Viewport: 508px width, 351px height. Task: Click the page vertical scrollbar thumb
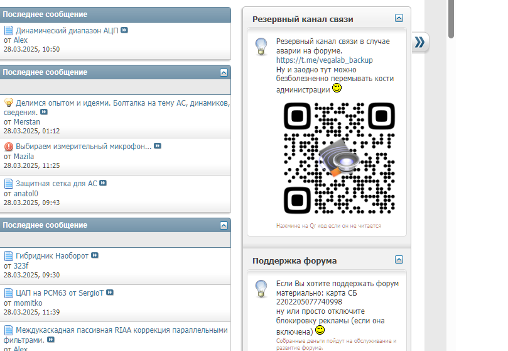pos(451,19)
